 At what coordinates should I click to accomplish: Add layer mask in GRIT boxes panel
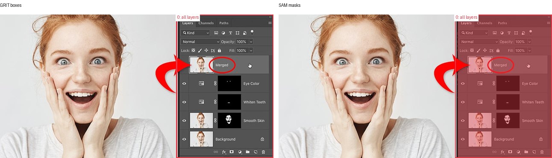point(232,152)
